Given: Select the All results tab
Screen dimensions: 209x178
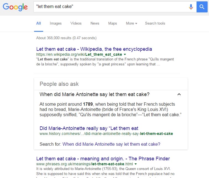Looking at the screenshot, I should pyautogui.click(x=38, y=23).
